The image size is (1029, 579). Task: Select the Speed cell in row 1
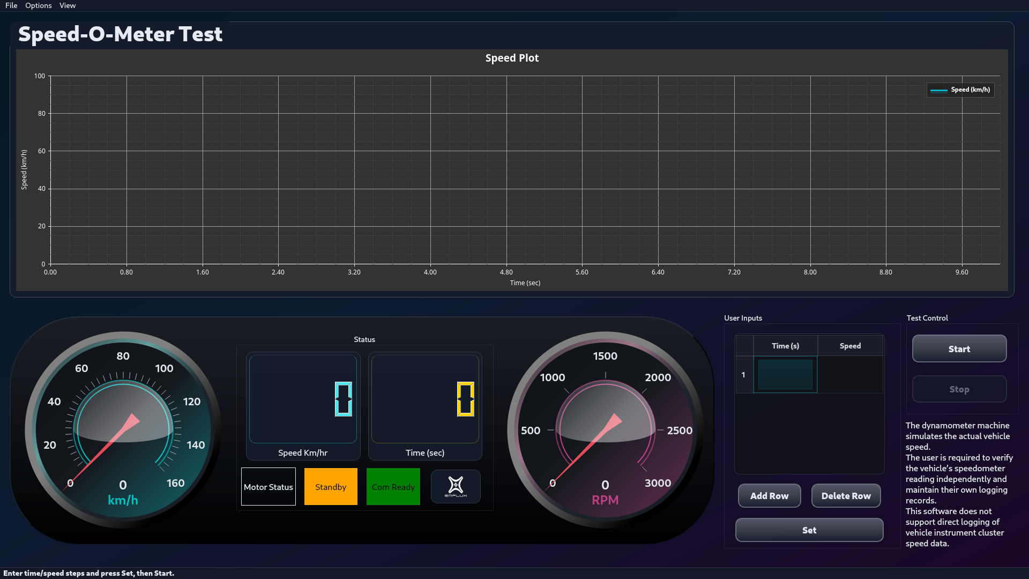tap(850, 375)
